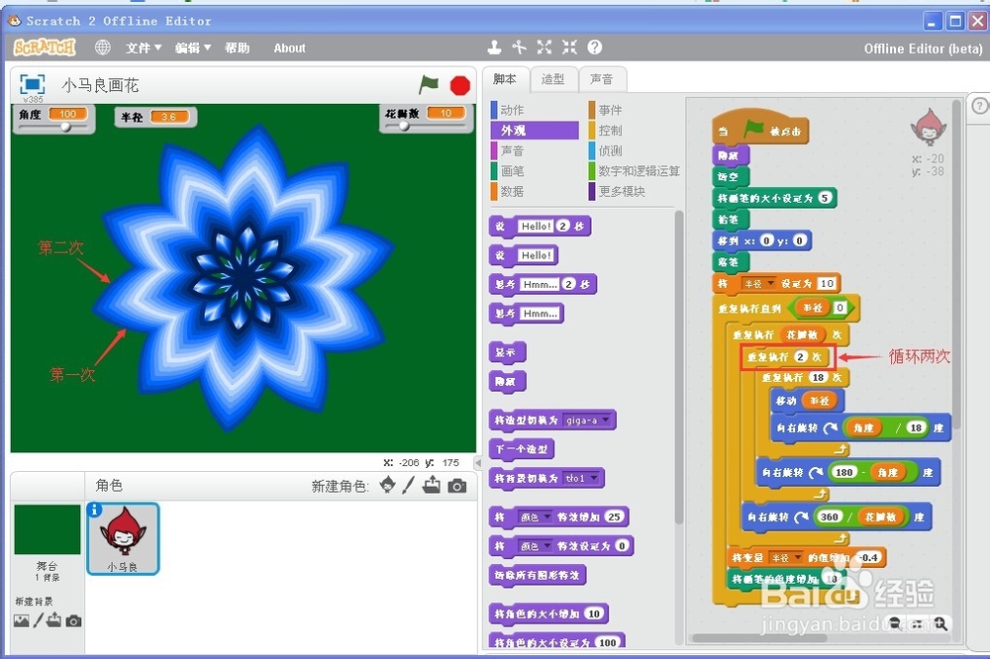This screenshot has height=659, width=990.
Task: Paint a new sprite with the brush icon
Action: point(407,485)
